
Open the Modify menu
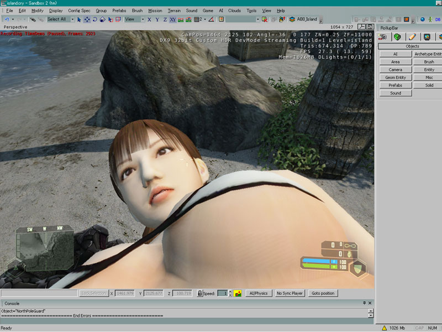(37, 11)
